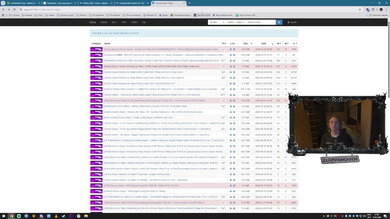Open magnet link for Tenrai-Sensei Demon Slayer row
Image resolution: width=390 pixels, height=219 pixels.
(x=234, y=49)
